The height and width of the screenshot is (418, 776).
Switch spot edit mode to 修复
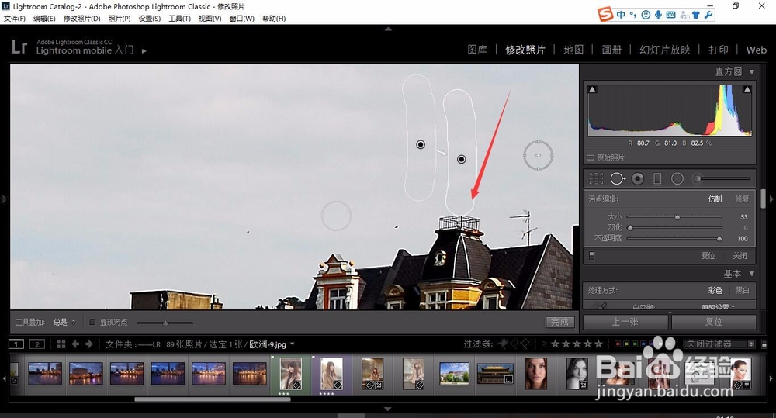(742, 199)
